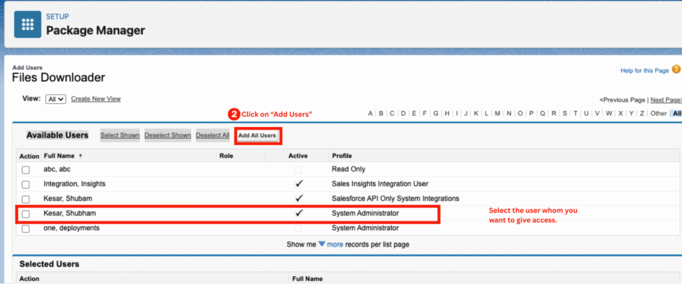Filter users by letter D
682x286 pixels.
point(403,114)
